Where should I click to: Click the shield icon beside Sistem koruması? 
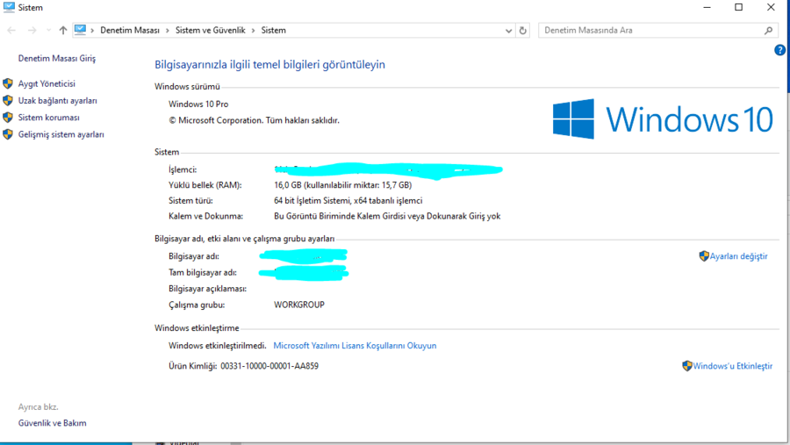(x=8, y=118)
